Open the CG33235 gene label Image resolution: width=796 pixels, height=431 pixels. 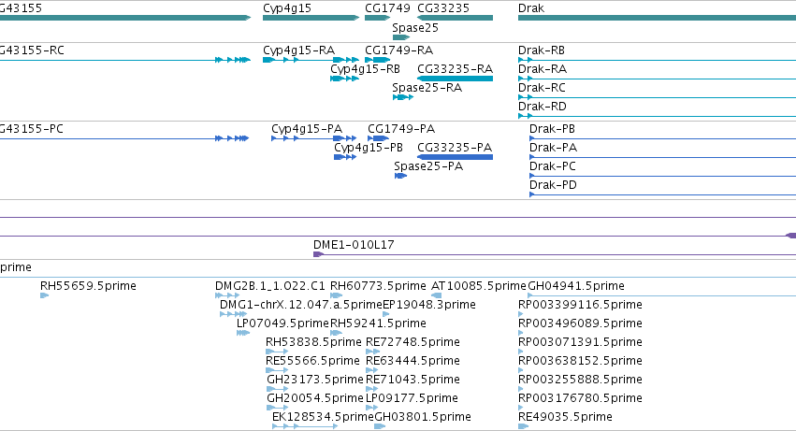point(443,8)
